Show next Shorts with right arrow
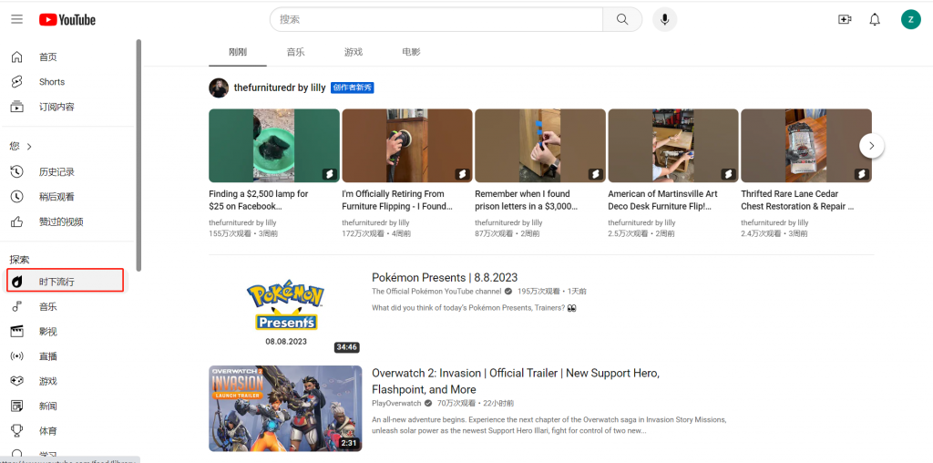This screenshot has width=933, height=463. pos(872,145)
